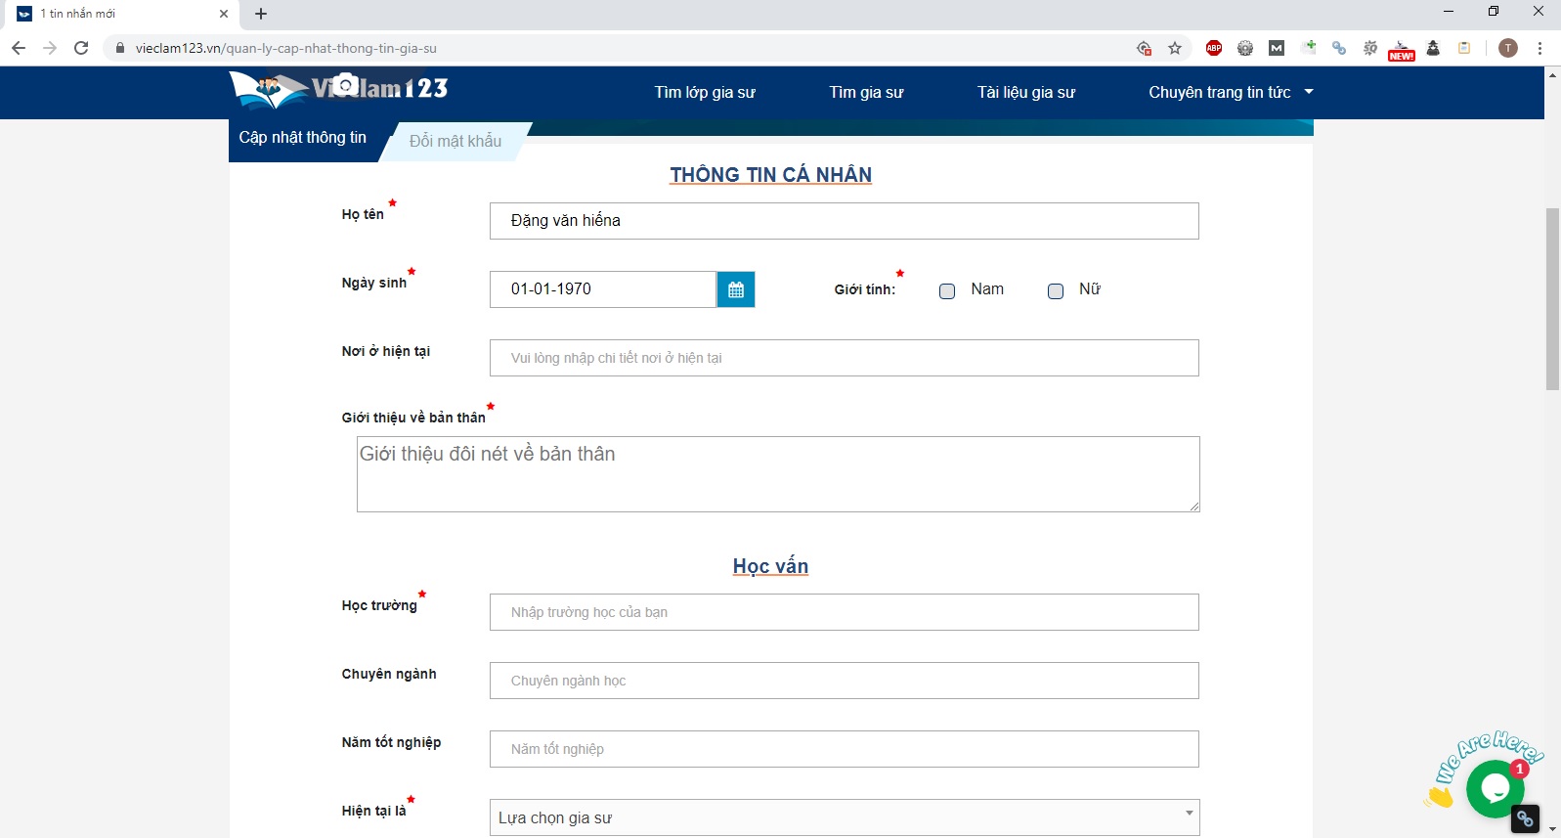Click the Adblock Plus extension icon

pyautogui.click(x=1214, y=48)
